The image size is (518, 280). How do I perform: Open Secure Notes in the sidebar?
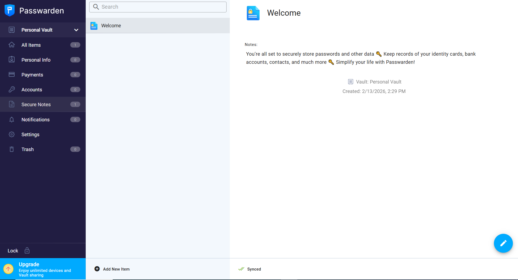(x=36, y=104)
